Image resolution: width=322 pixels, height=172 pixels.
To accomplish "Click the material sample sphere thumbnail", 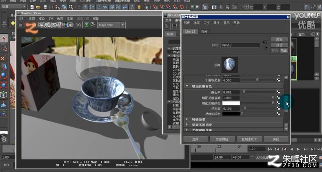I will point(230,65).
